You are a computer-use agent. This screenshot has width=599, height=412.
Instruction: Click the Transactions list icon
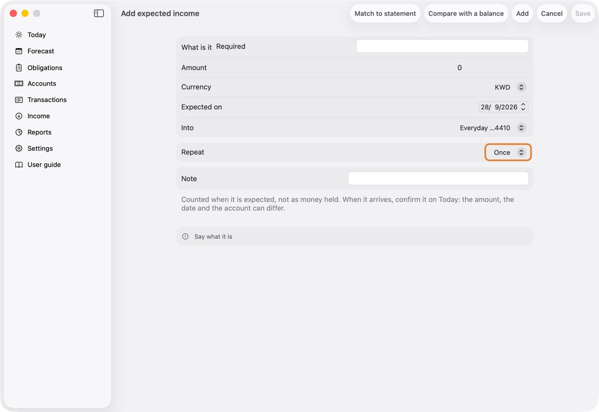(19, 99)
